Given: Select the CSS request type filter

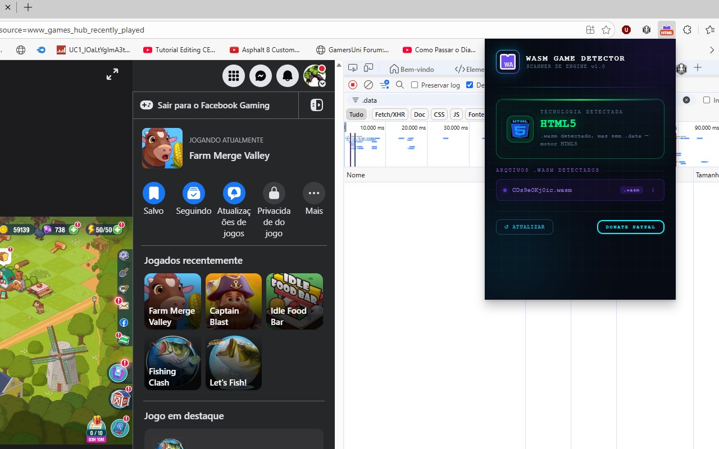Looking at the screenshot, I should pos(439,114).
